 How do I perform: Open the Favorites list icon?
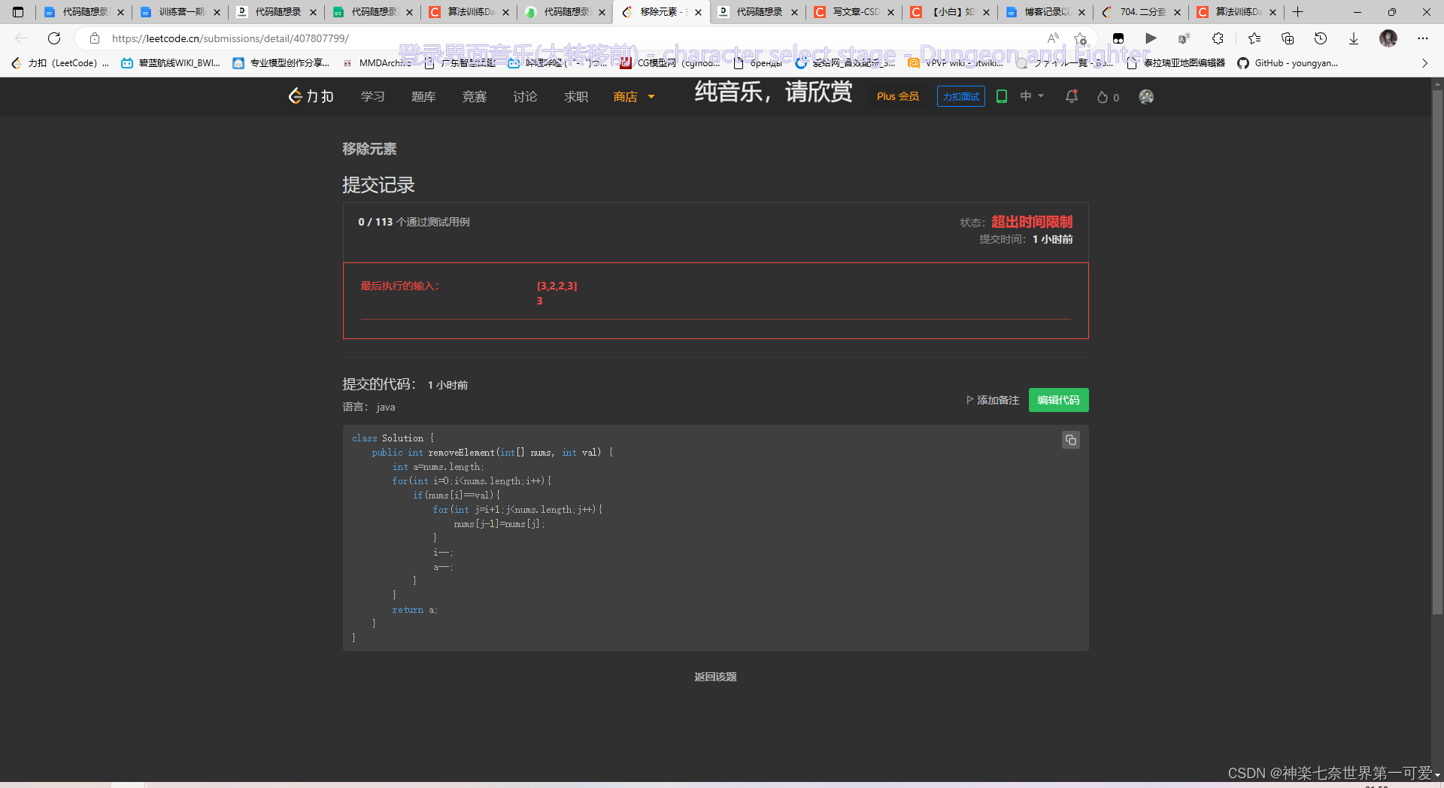coord(1254,38)
